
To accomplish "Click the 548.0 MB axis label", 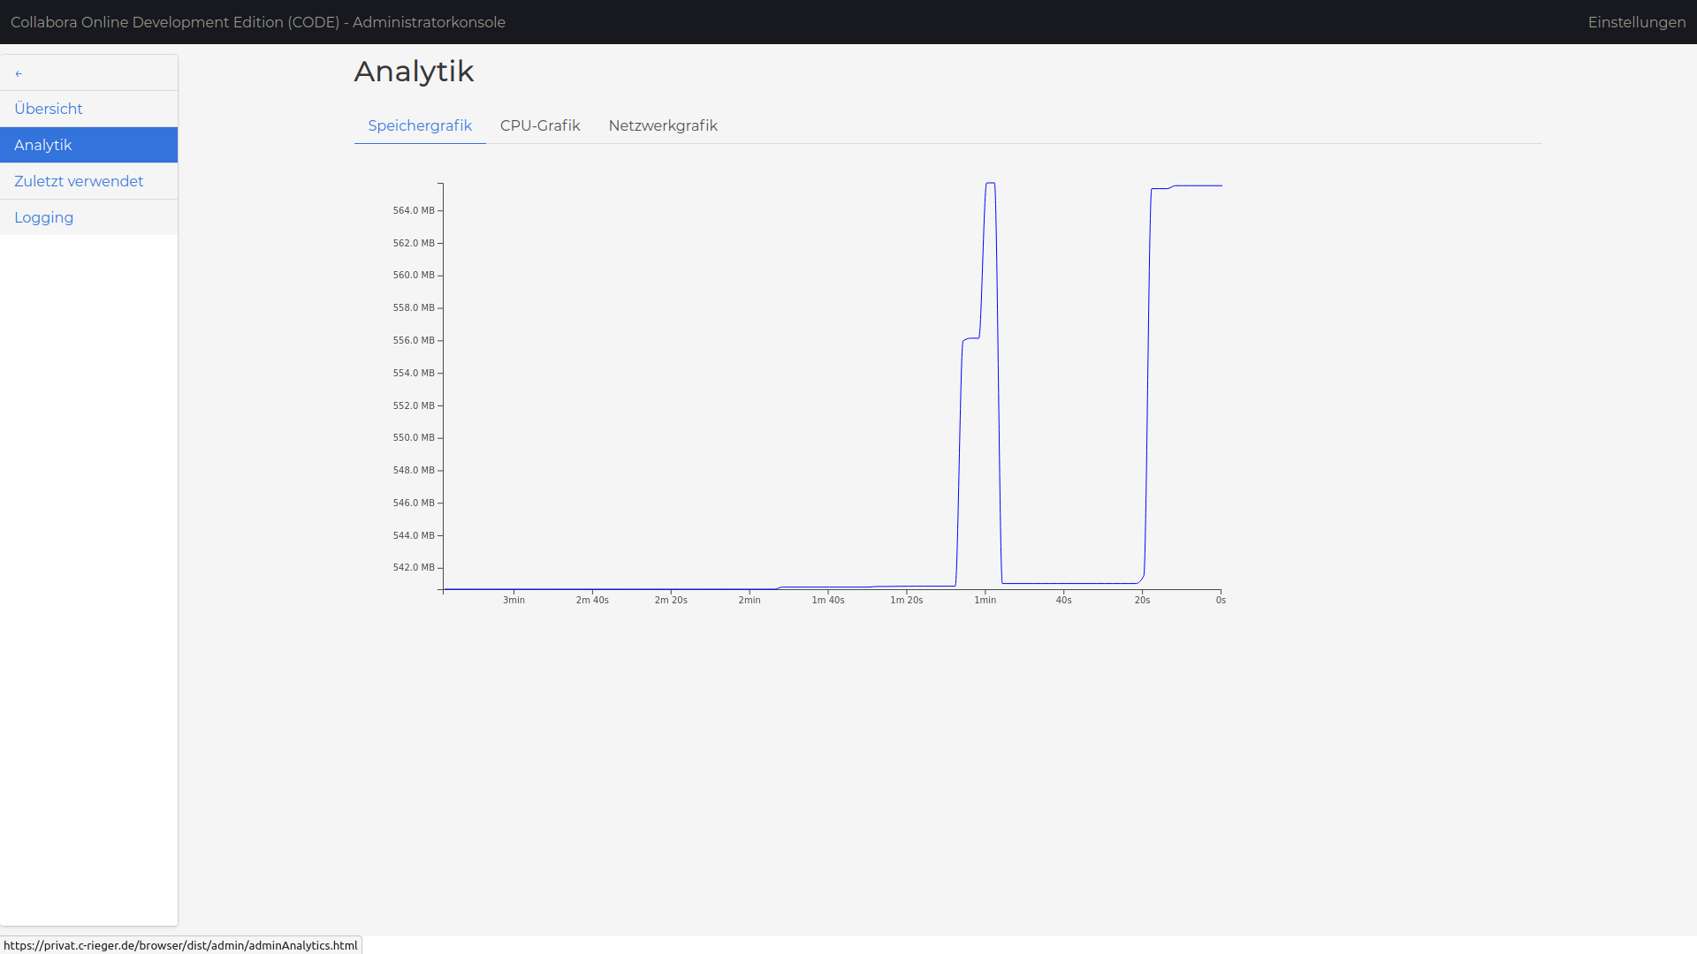I will [414, 470].
